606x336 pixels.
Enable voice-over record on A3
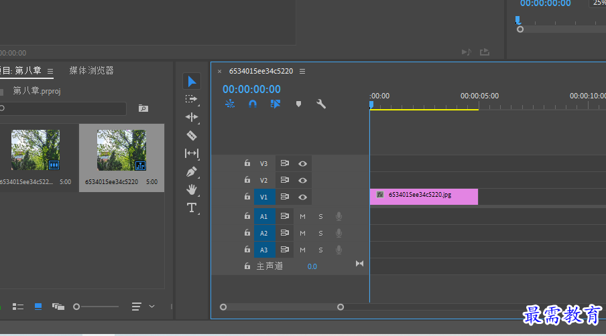coord(339,250)
